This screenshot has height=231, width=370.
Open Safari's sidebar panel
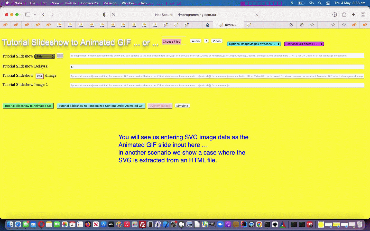coord(27,15)
